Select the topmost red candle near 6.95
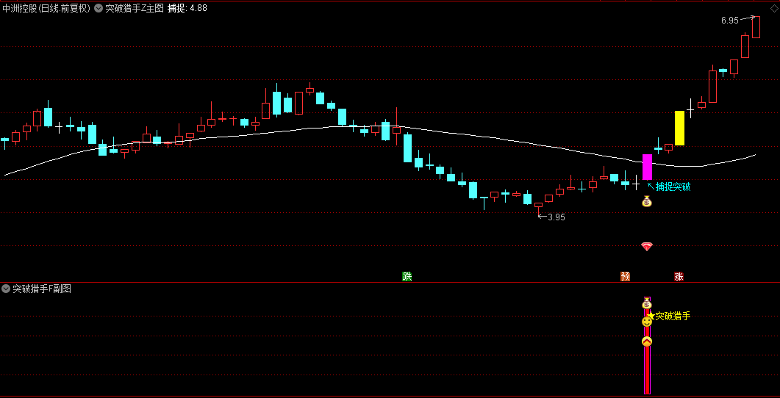This screenshot has height=398, width=780. (756, 27)
